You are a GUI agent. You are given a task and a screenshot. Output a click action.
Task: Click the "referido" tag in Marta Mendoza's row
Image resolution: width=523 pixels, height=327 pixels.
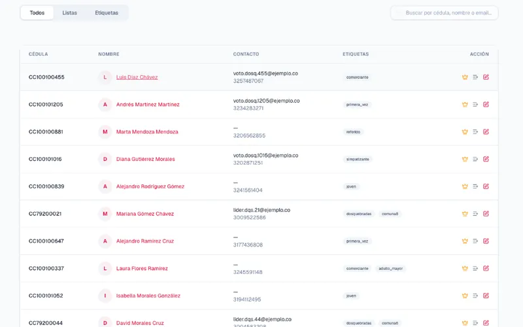(x=353, y=132)
